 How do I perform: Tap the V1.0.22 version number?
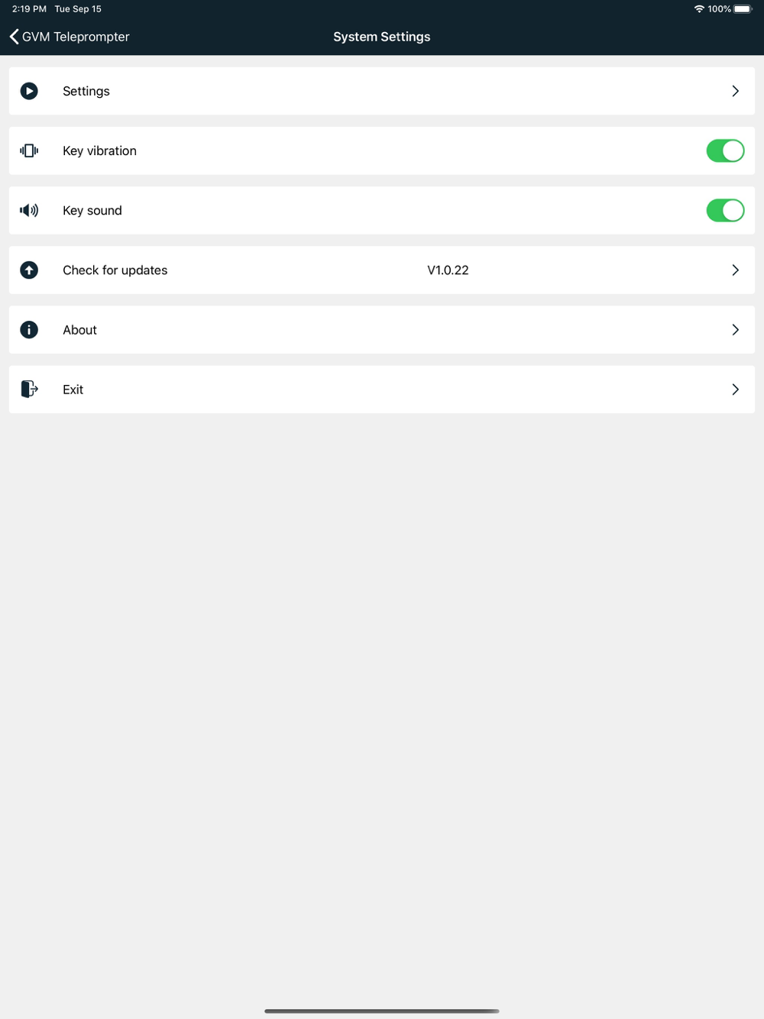click(448, 270)
